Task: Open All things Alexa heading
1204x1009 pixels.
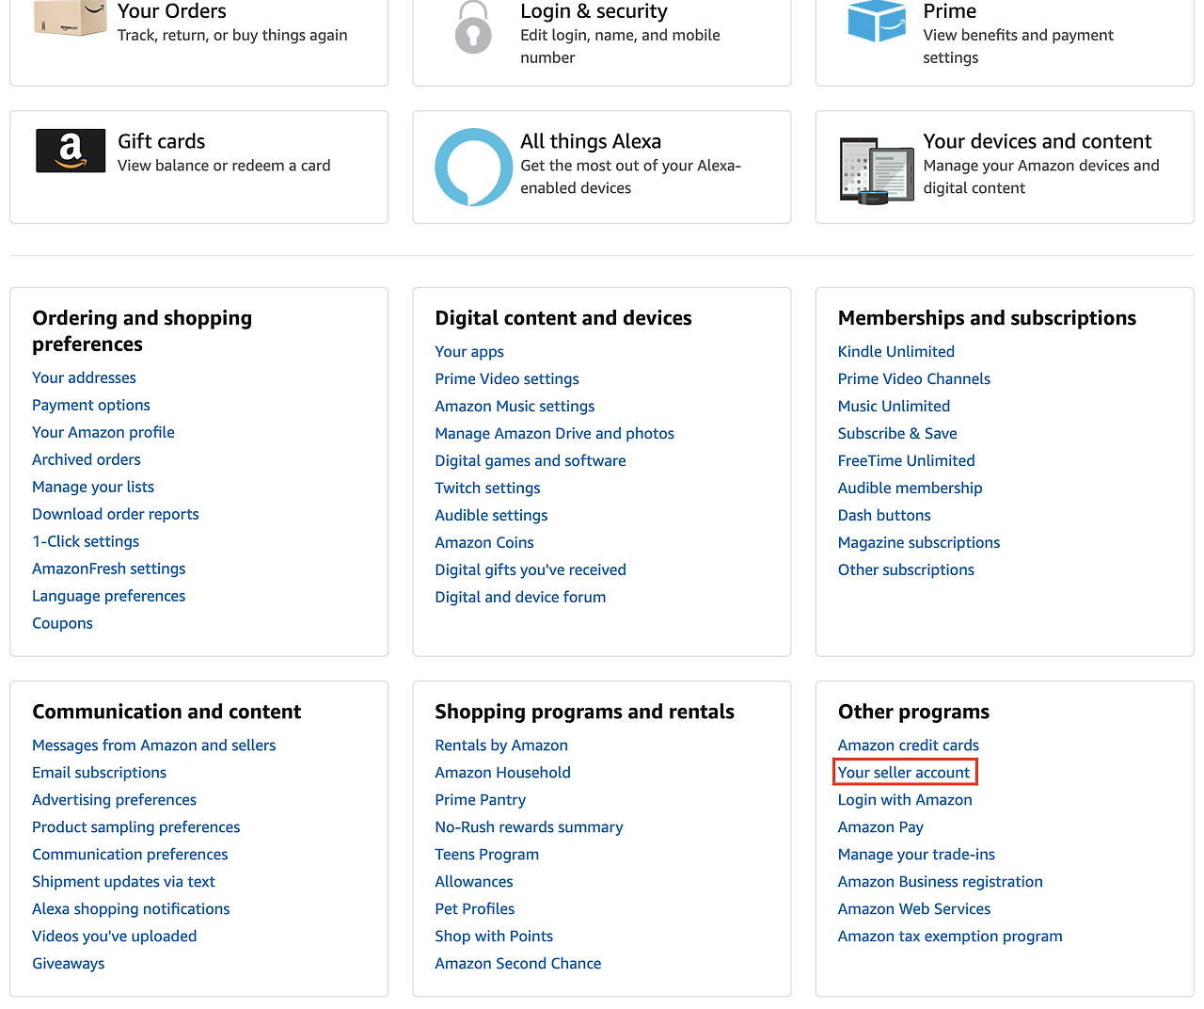Action: coord(591,141)
